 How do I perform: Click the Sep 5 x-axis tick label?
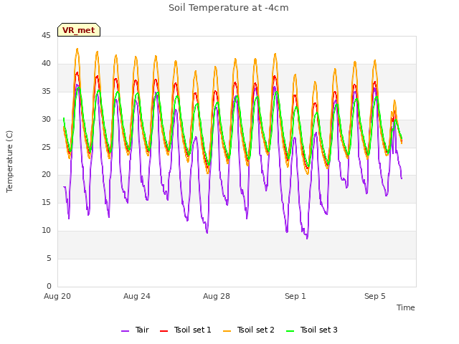tap(375, 296)
